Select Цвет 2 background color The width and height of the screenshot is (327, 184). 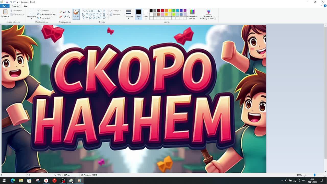[146, 14]
